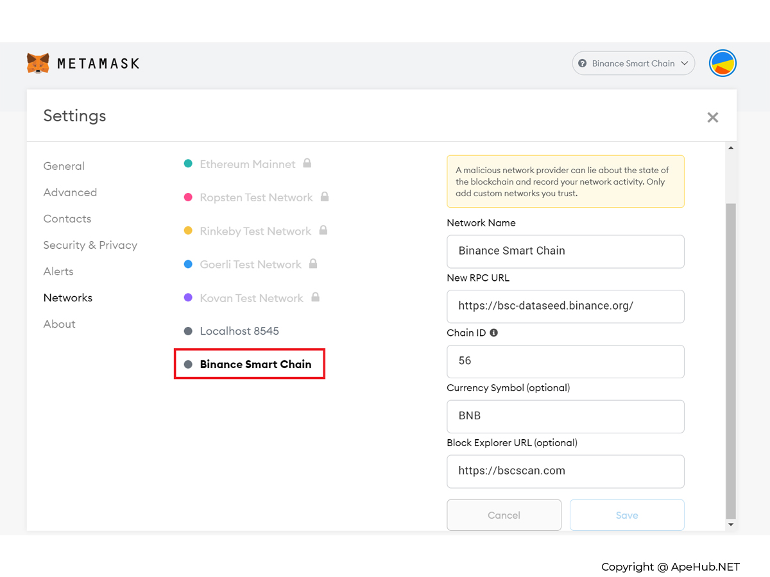Click lock icon beside Kovan Test Network
Viewport: 770px width, 577px height.
(x=315, y=297)
